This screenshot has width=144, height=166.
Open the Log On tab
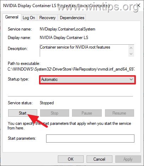29,18
